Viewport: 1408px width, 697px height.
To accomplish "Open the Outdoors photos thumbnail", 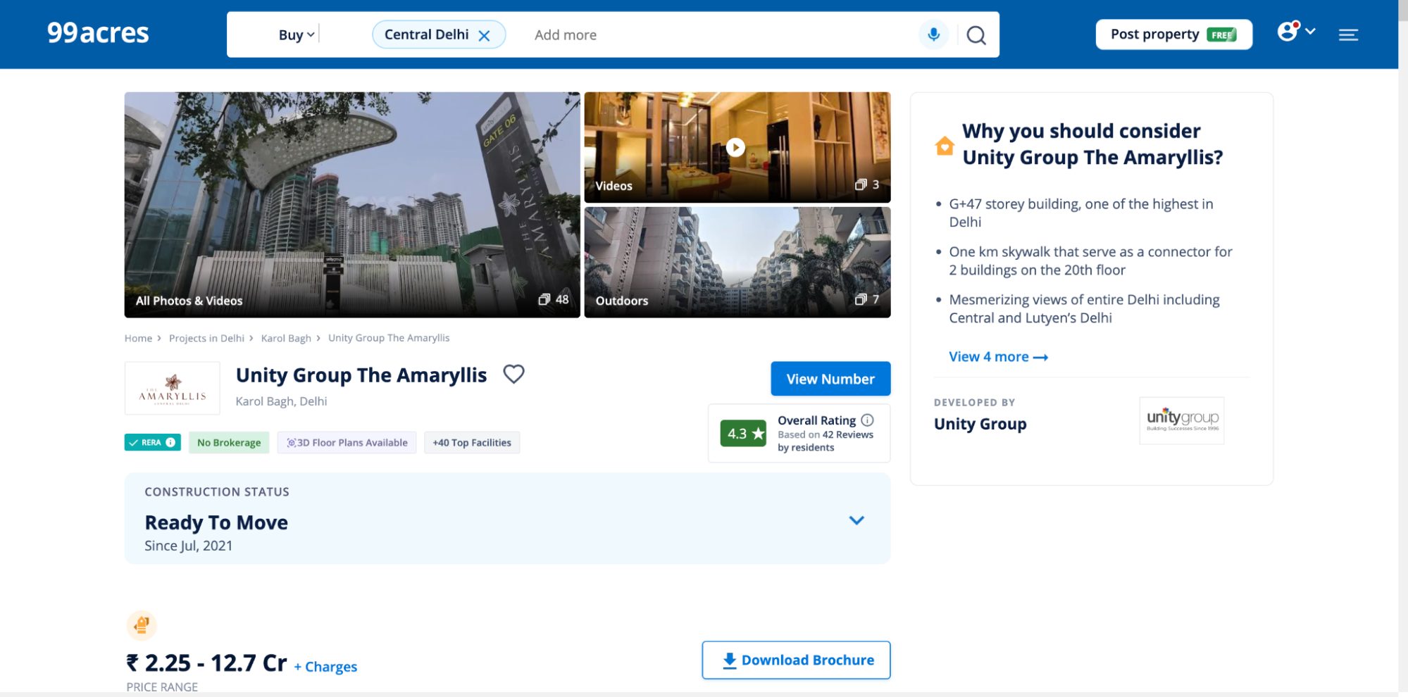I will [737, 262].
